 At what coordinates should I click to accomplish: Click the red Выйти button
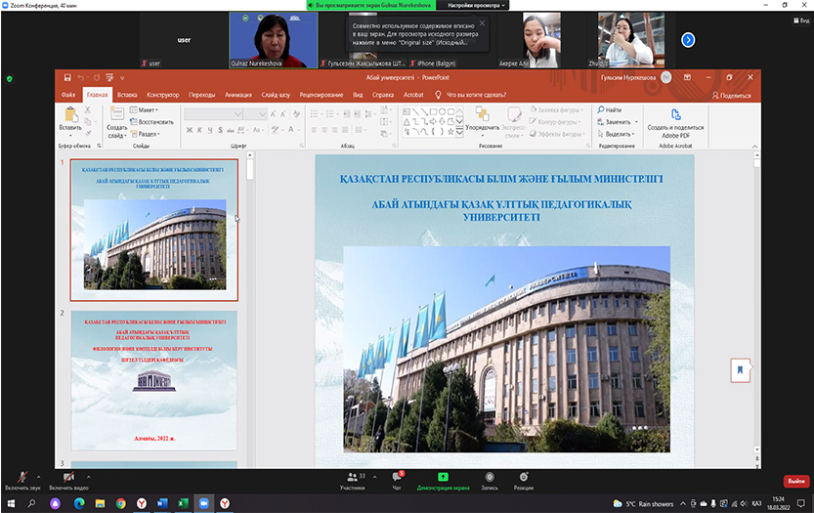[x=795, y=481]
